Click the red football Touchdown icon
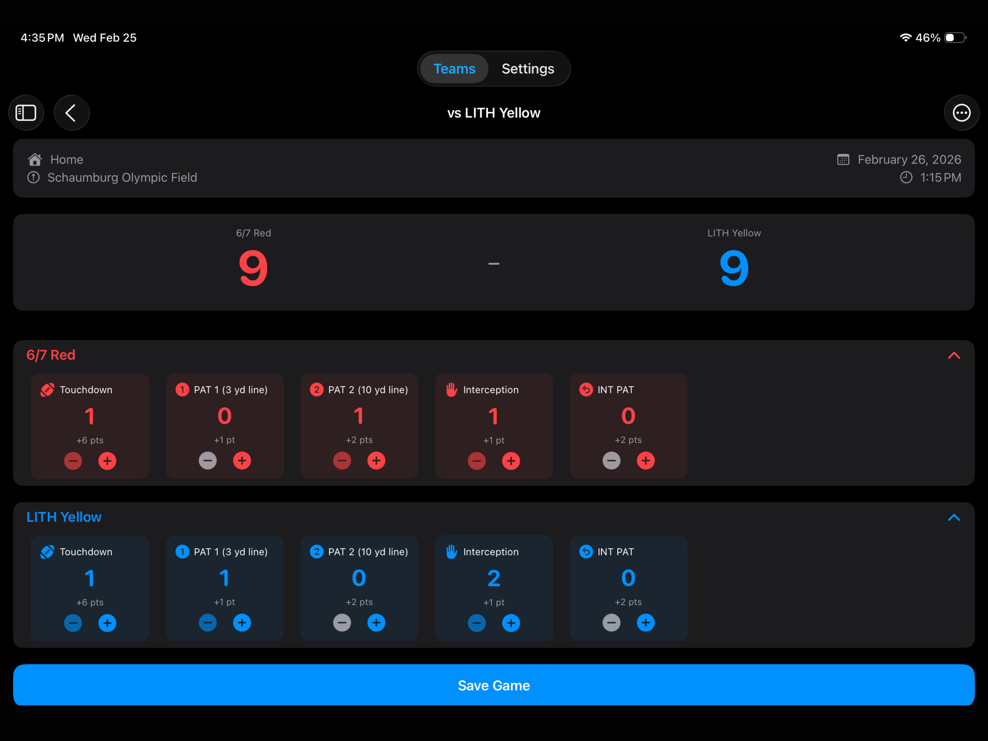This screenshot has height=741, width=988. point(47,390)
